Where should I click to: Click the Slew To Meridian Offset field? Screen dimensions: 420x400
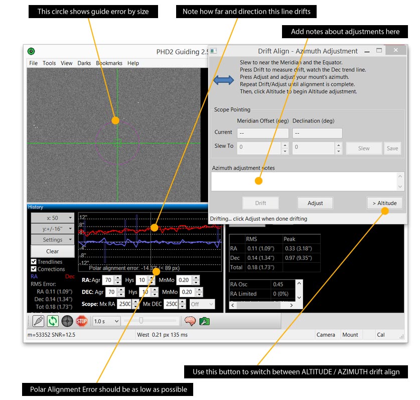click(259, 148)
